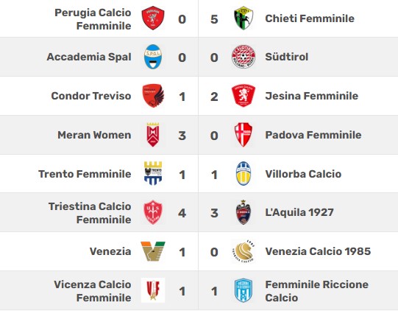Click the Padova Femminile shield logo
398x311 pixels.
[x=244, y=135]
